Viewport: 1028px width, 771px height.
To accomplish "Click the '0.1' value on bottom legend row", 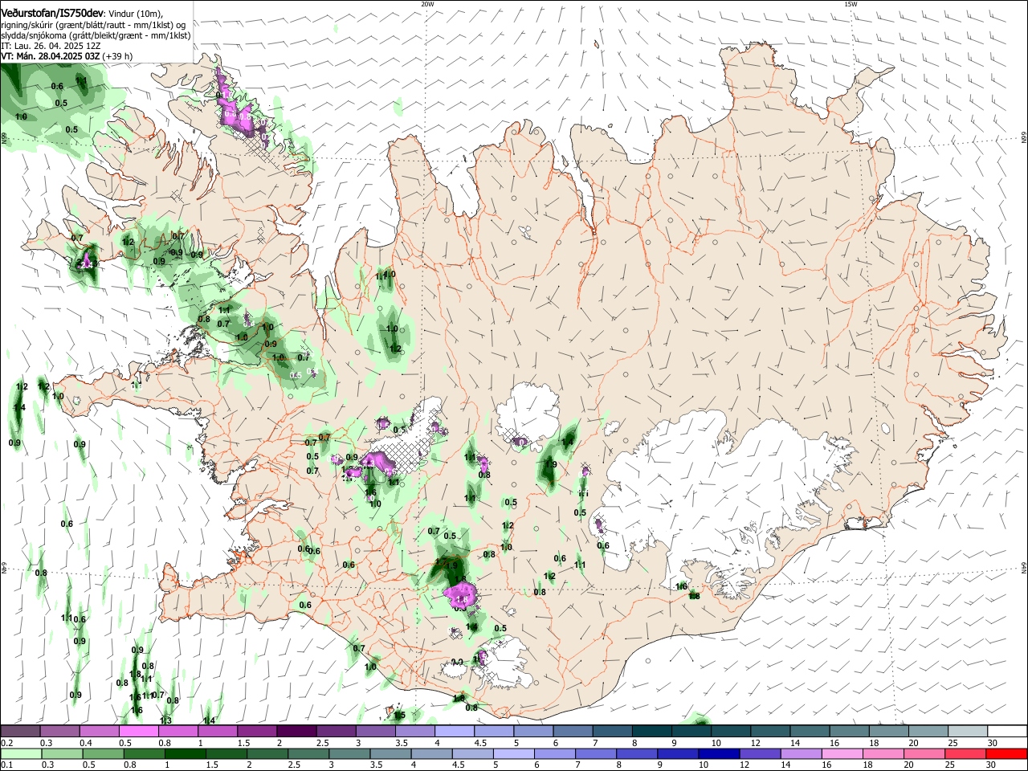I will 7,765.
